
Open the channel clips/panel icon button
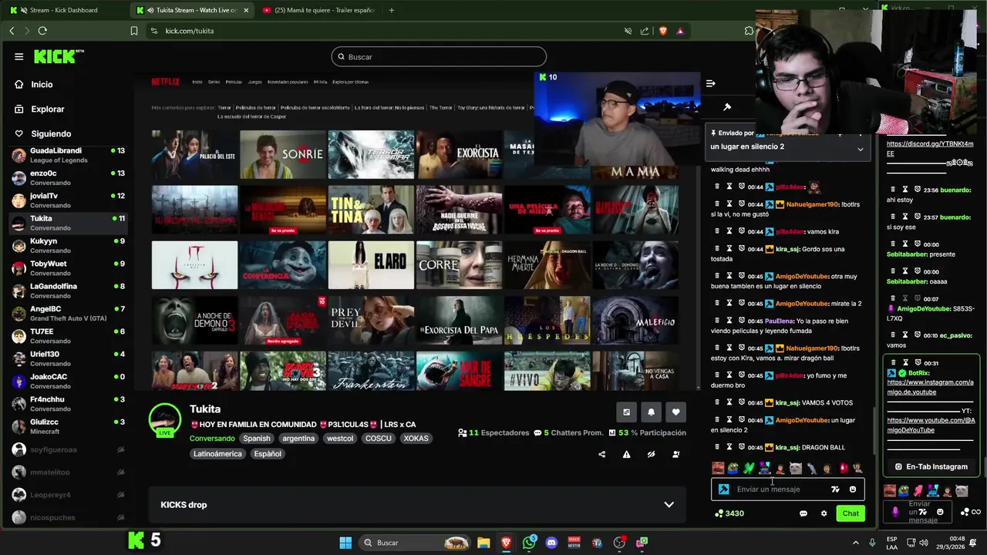point(626,412)
